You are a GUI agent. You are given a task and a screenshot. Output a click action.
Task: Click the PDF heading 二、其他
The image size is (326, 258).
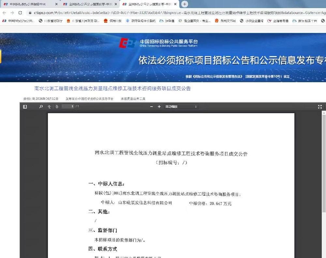(x=99, y=212)
